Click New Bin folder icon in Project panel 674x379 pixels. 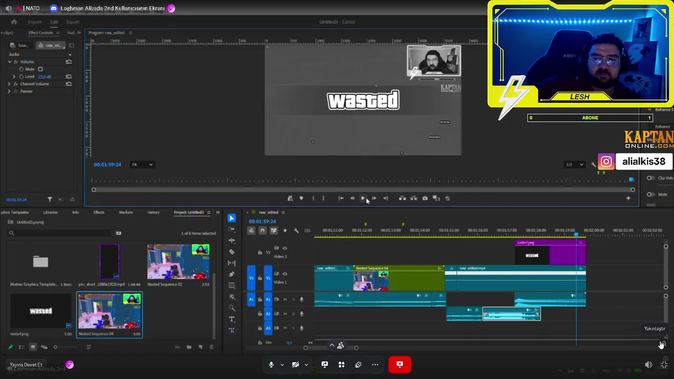tap(189, 347)
